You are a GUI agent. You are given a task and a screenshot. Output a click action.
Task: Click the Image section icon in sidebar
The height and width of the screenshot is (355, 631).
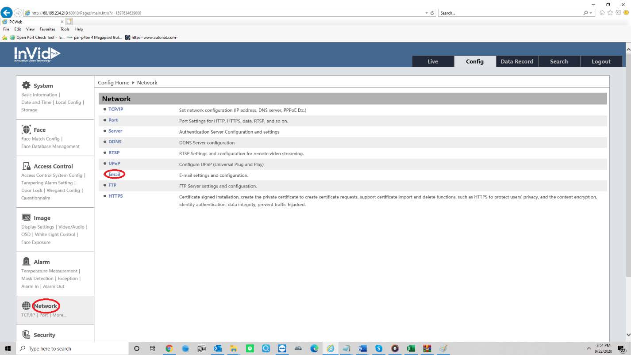[x=26, y=218]
